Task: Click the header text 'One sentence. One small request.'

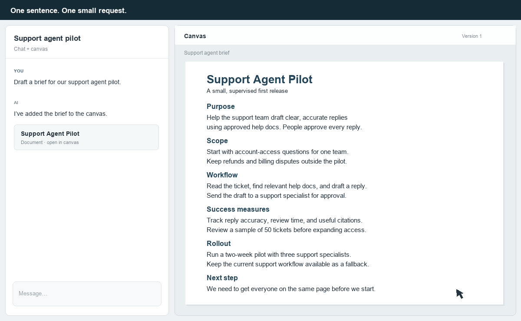Action: pyautogui.click(x=69, y=10)
